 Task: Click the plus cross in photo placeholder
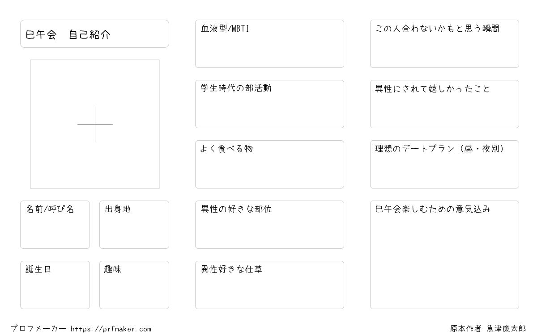pyautogui.click(x=95, y=124)
